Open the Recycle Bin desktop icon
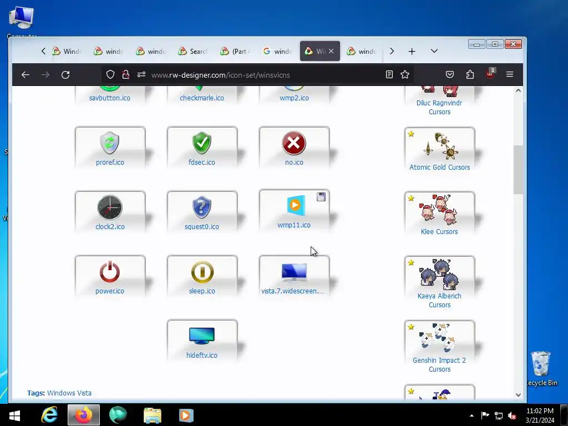Screen dimensions: 568x426 [541, 368]
